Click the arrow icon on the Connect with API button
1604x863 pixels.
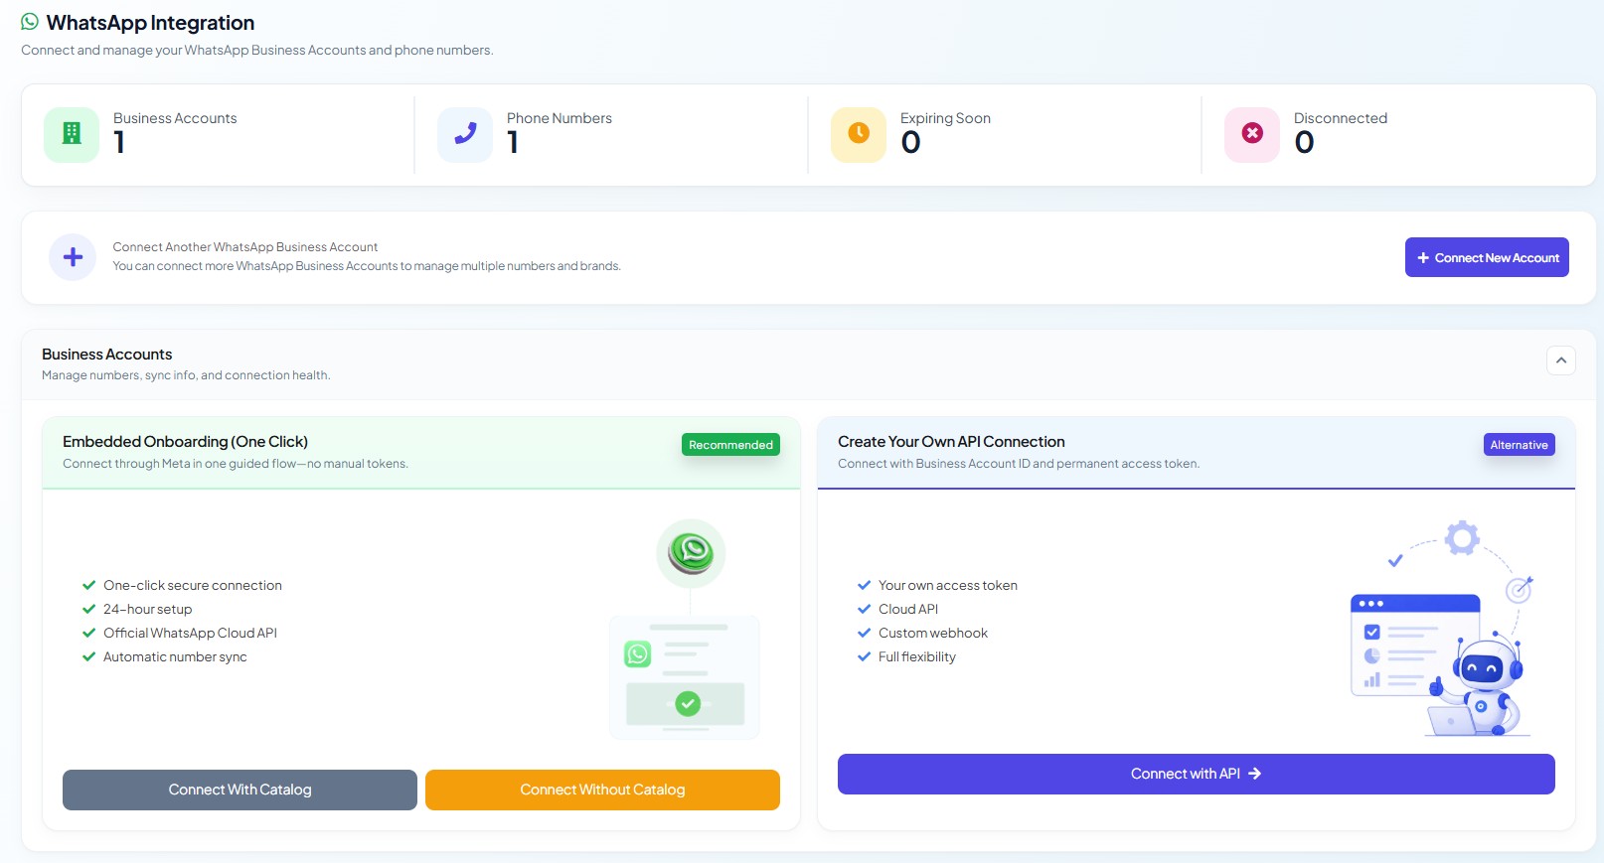point(1254,774)
